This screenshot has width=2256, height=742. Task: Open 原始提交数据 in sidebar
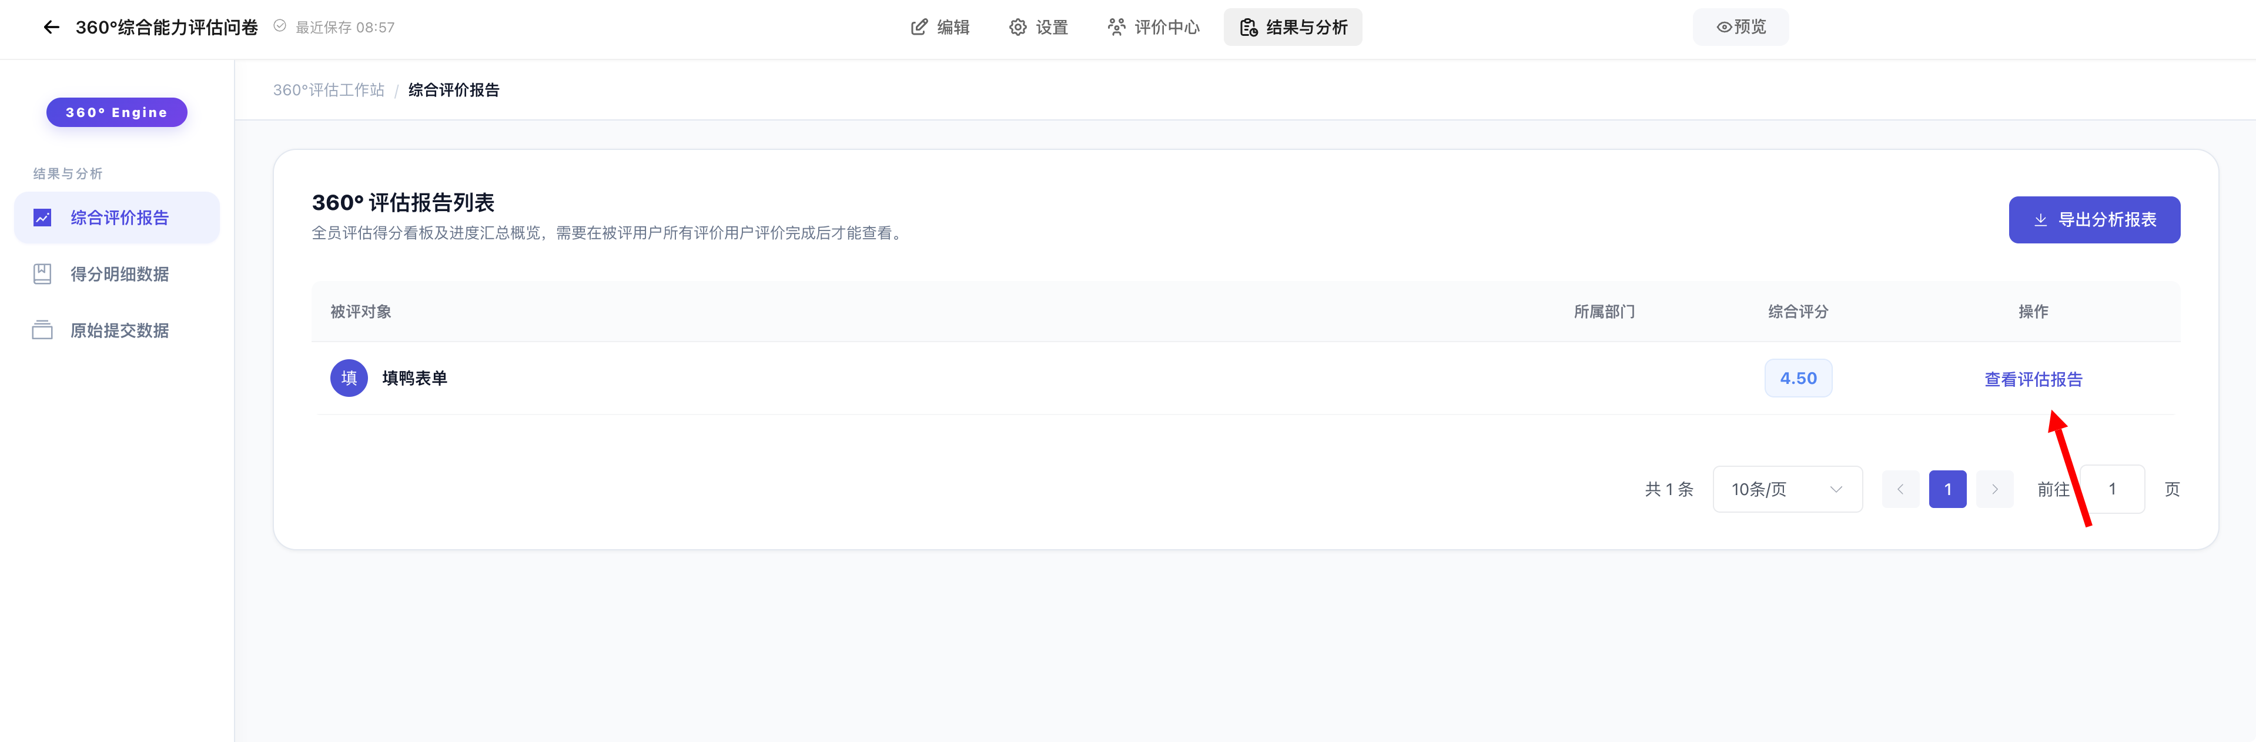click(x=116, y=330)
